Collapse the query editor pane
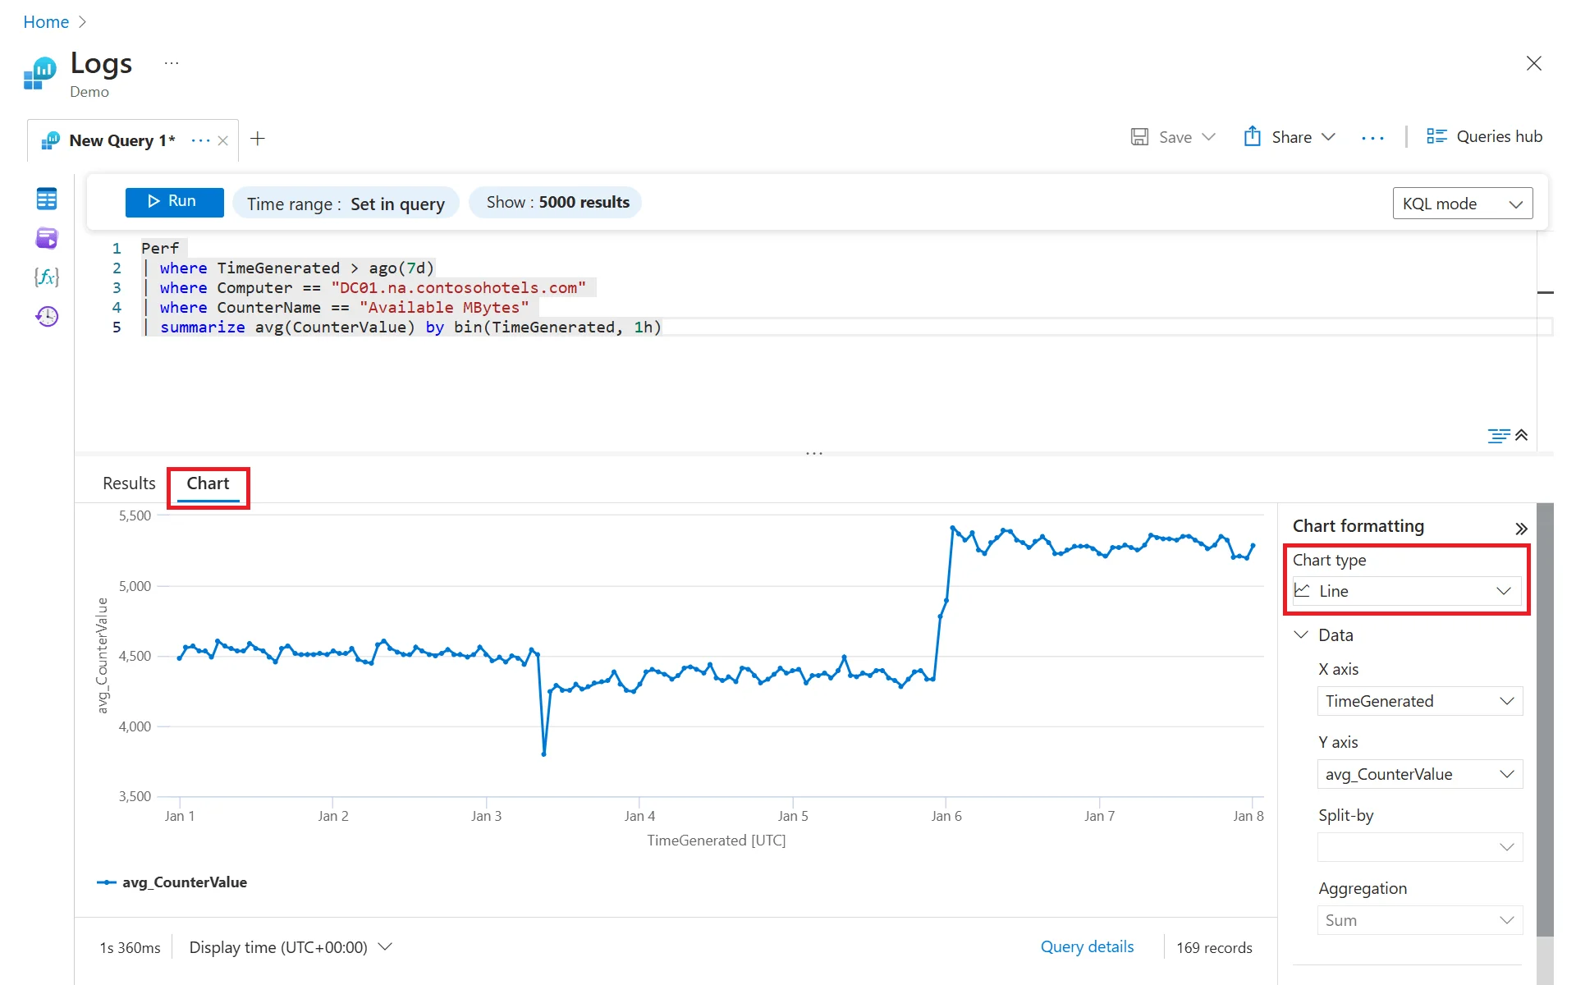1576x985 pixels. pyautogui.click(x=1522, y=435)
